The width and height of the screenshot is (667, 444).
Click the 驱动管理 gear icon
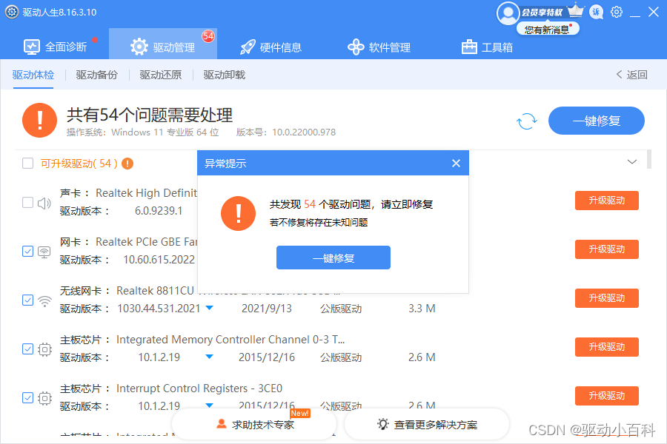tap(139, 47)
